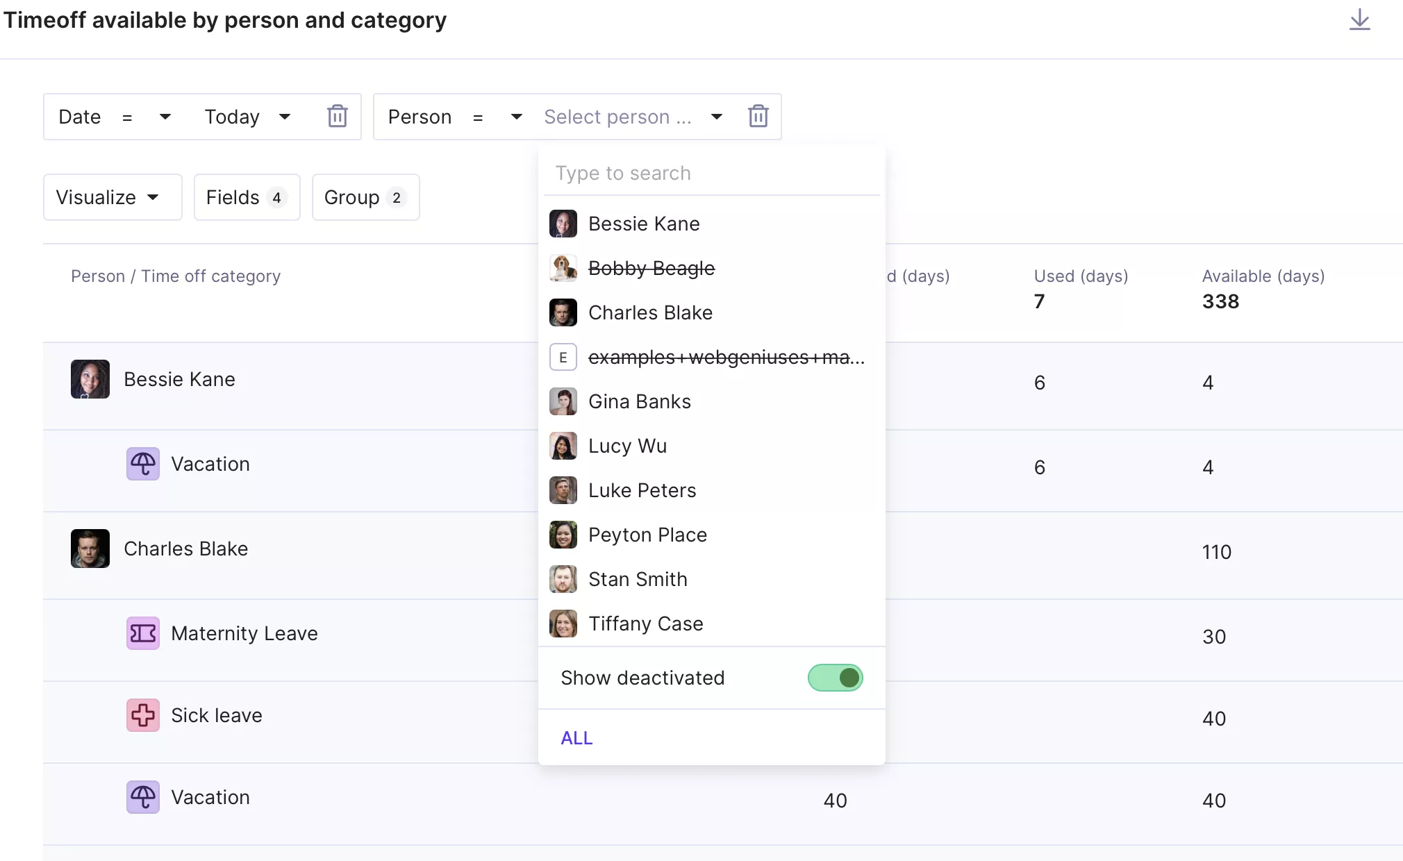Toggle the Show deactivated switch off
Viewport: 1403px width, 861px height.
835,678
